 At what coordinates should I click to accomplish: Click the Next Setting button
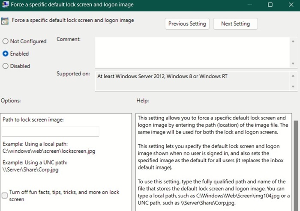click(x=235, y=24)
